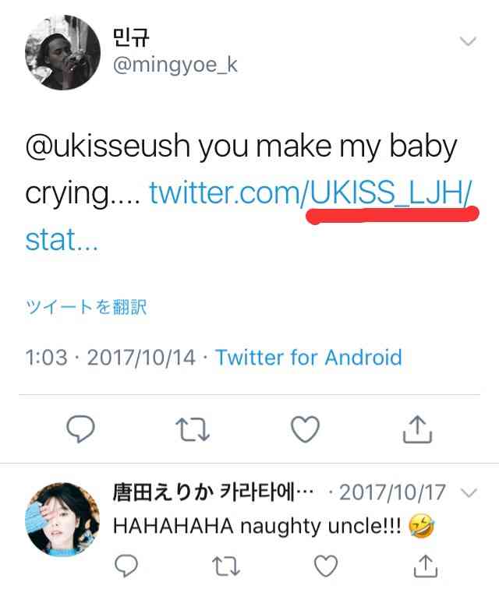Tap the 'ツイートを翻訳' translate link
Viewport: 499px width, 589px height.
click(x=86, y=307)
